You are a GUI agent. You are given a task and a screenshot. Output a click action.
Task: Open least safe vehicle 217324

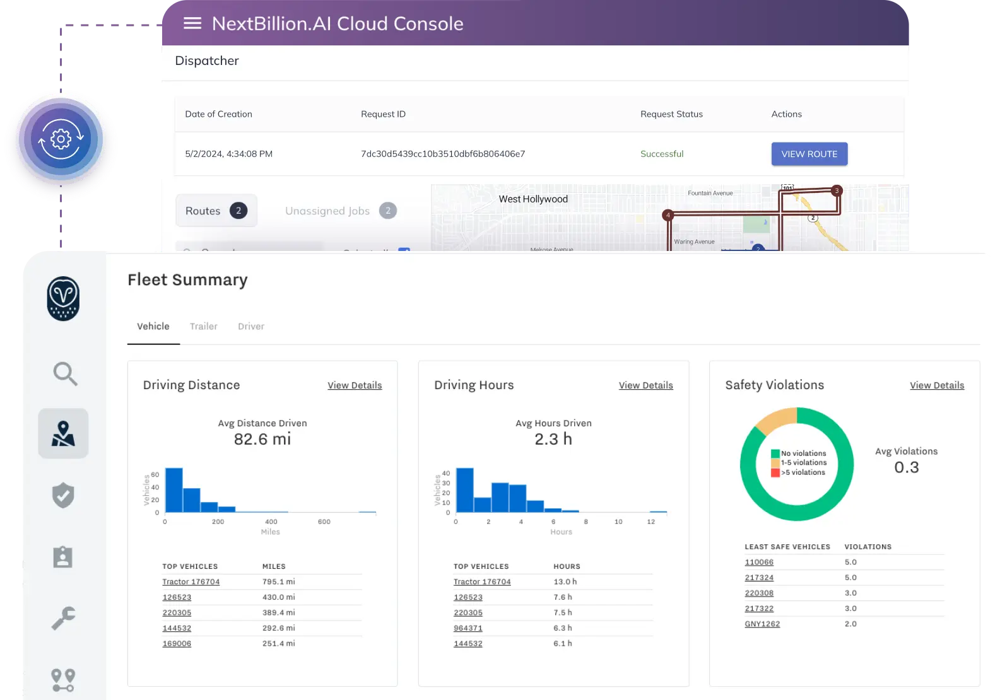click(x=759, y=578)
